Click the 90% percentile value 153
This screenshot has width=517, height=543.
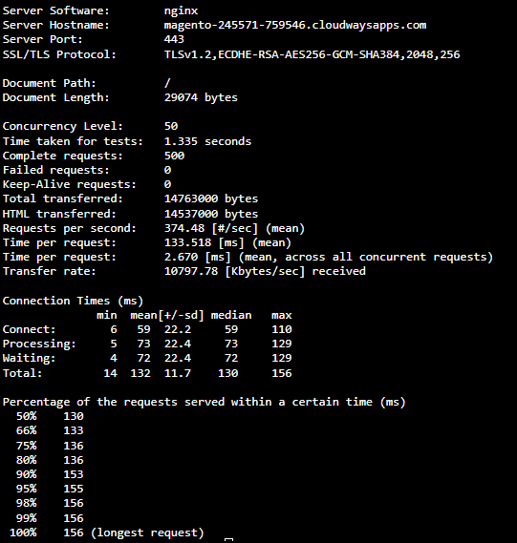point(74,474)
